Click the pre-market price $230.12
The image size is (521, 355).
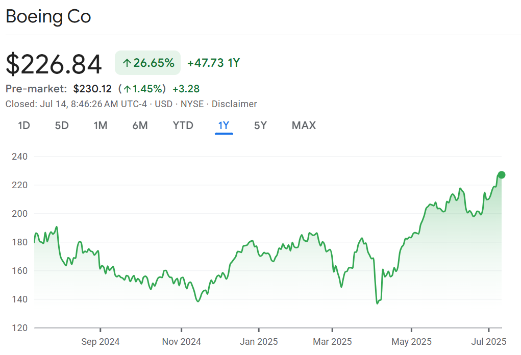click(x=92, y=89)
